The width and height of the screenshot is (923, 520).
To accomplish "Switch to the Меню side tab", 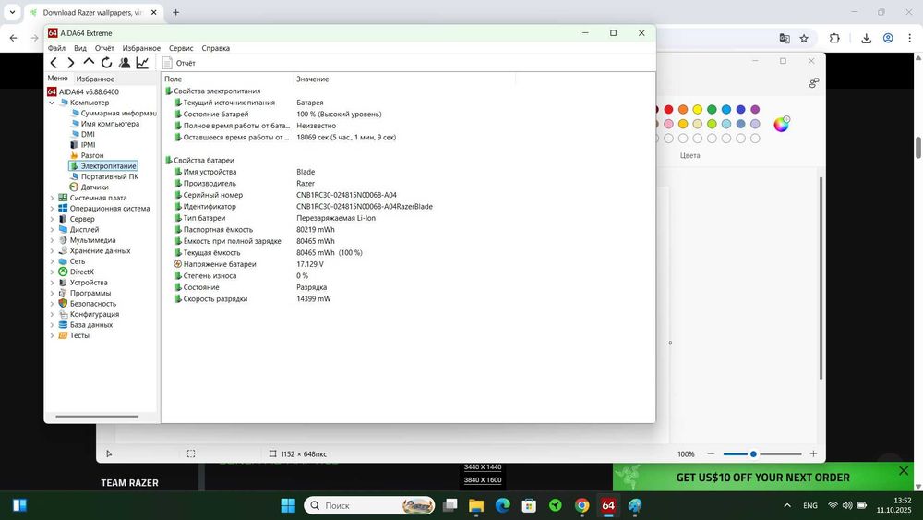I will 57,79.
